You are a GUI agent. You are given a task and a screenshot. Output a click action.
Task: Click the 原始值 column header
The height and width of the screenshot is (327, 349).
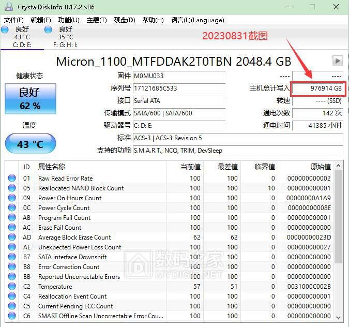point(306,167)
